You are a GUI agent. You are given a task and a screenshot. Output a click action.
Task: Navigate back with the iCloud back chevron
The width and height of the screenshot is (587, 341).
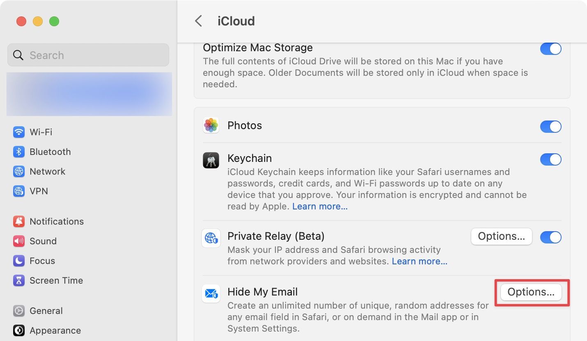199,21
